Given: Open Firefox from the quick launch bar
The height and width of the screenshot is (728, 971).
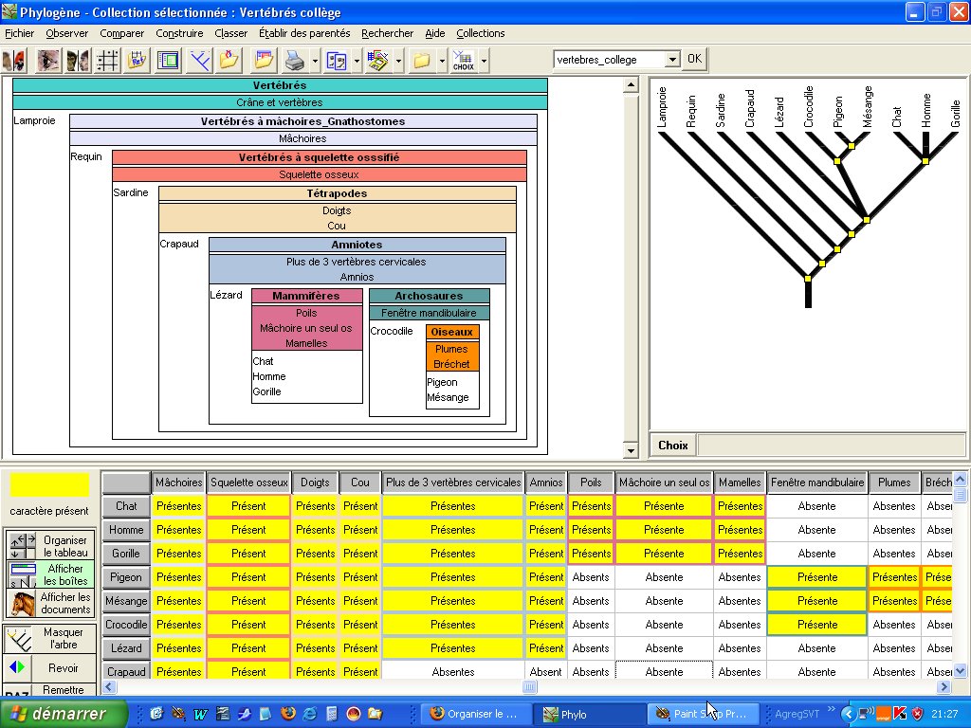Looking at the screenshot, I should pos(287,714).
